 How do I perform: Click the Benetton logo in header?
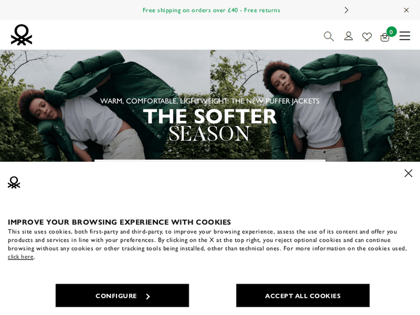(21, 35)
